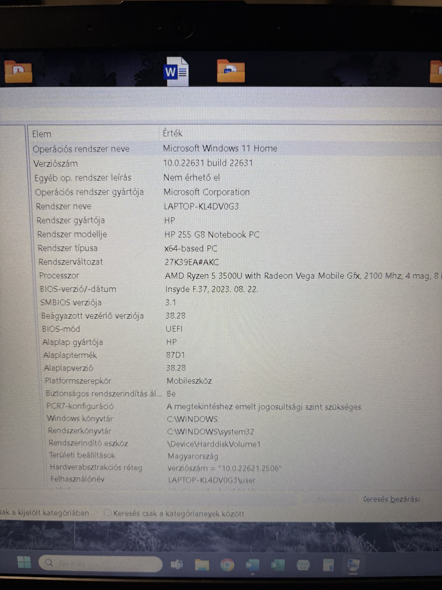Screen dimensions: 442x590
Task: Select the desktop folder right of the Word document
Action: tap(231, 71)
